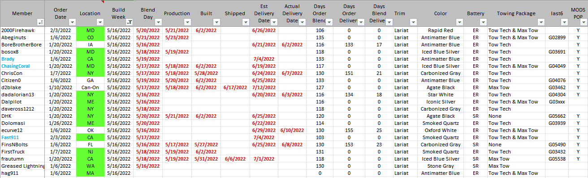Click the active filter icon on Build Week

pos(130,22)
